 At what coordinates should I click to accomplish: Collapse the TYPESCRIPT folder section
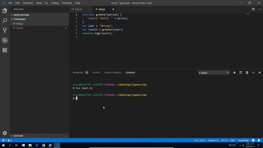[x=39, y=19]
